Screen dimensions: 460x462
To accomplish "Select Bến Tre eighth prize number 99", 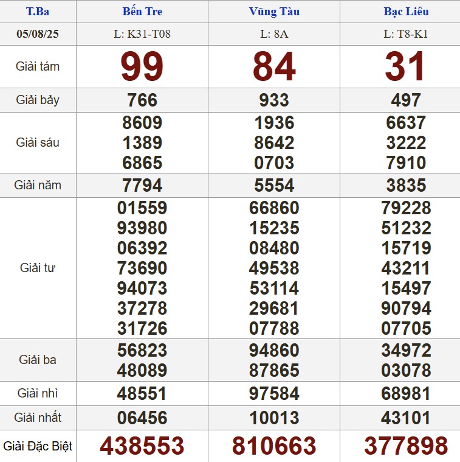I will (142, 66).
